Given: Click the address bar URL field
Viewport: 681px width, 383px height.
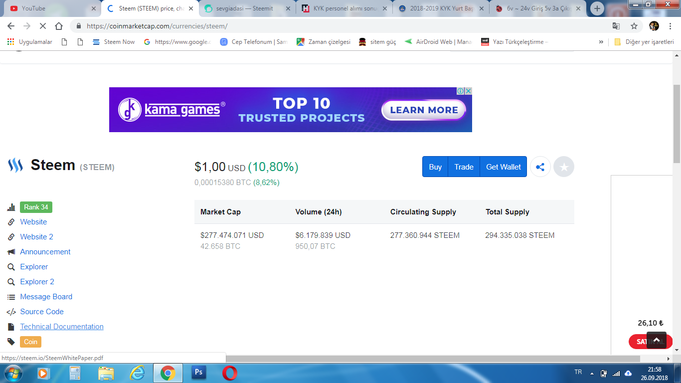Looking at the screenshot, I should click(344, 26).
